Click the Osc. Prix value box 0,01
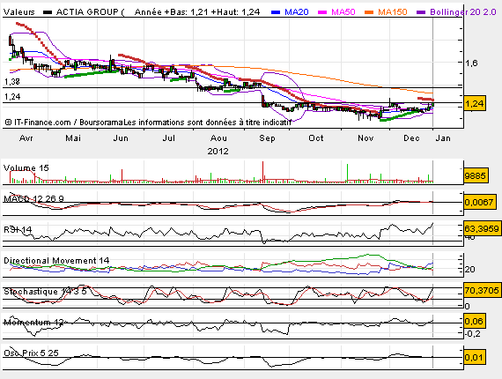 coord(475,357)
